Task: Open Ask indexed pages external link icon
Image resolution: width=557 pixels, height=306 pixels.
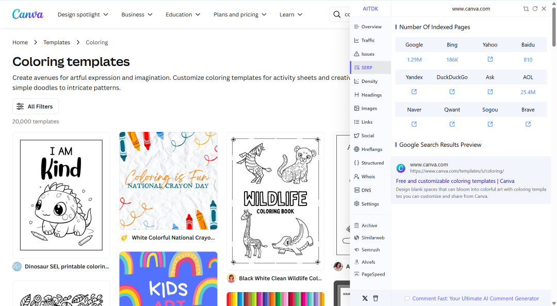Action: [490, 92]
